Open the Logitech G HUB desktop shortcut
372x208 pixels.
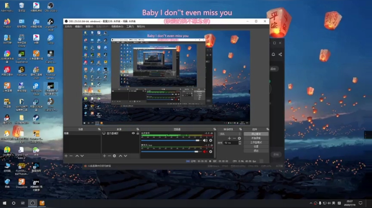click(x=51, y=25)
